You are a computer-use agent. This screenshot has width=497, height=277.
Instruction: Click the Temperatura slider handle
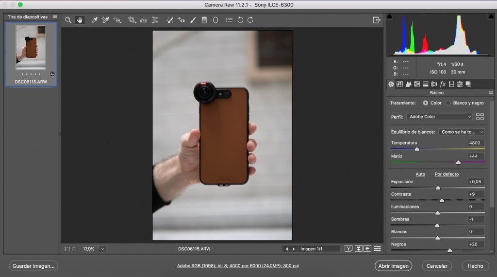(x=416, y=149)
